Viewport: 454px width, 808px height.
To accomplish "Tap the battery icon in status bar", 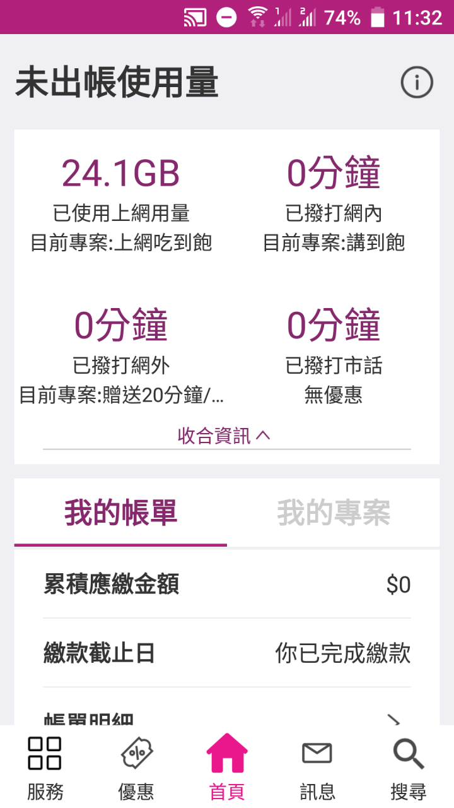I will pyautogui.click(x=377, y=17).
